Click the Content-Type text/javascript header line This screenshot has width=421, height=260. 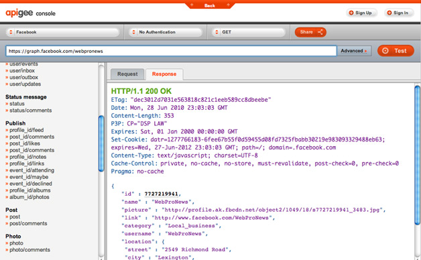point(184,155)
